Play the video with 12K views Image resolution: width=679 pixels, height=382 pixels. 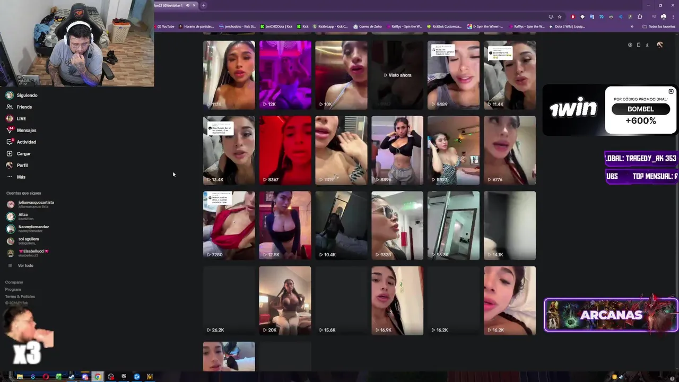point(285,75)
